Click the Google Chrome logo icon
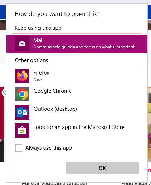Screen dimensions: 151x185 (x=22, y=94)
